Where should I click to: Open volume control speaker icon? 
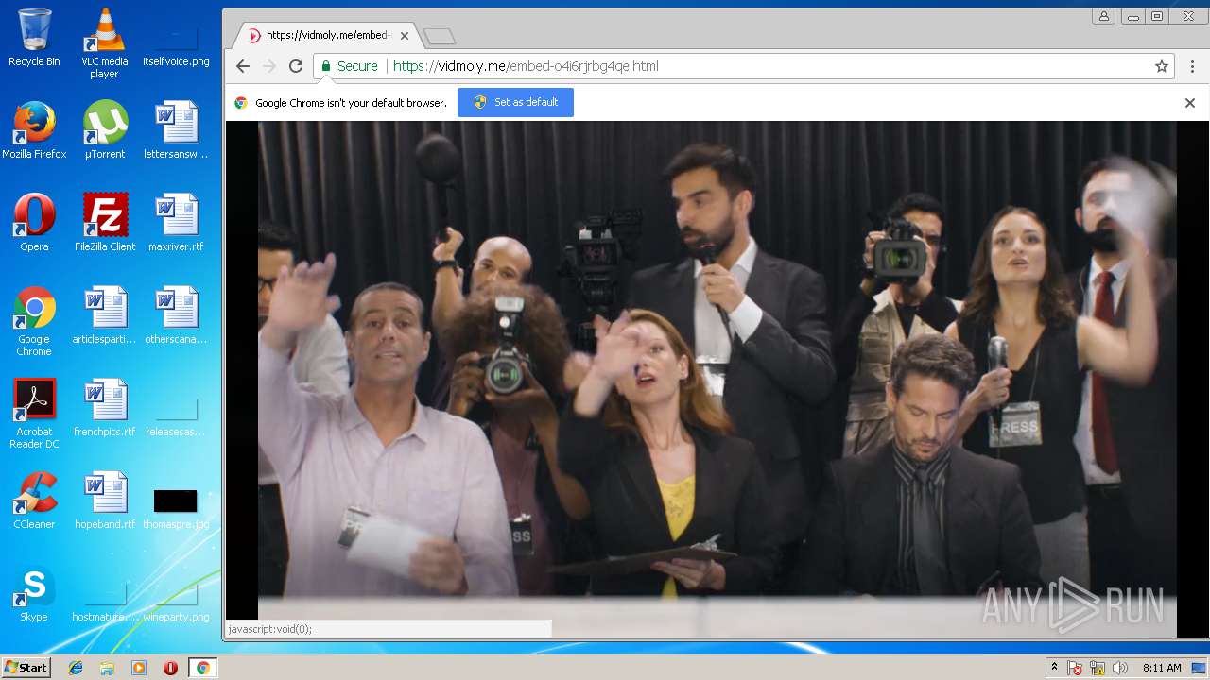point(1120,668)
